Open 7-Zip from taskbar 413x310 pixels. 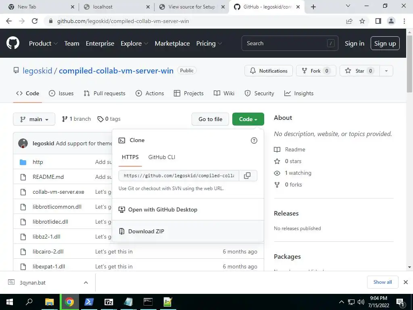coord(109,302)
